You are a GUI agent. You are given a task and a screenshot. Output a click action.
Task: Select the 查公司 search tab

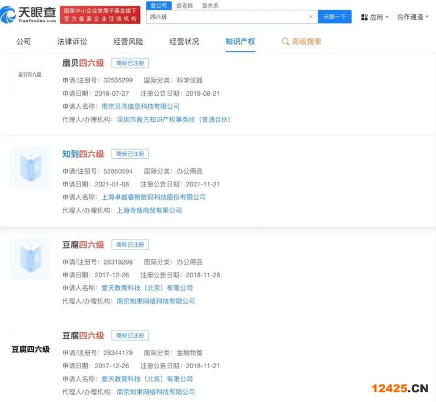tap(158, 5)
